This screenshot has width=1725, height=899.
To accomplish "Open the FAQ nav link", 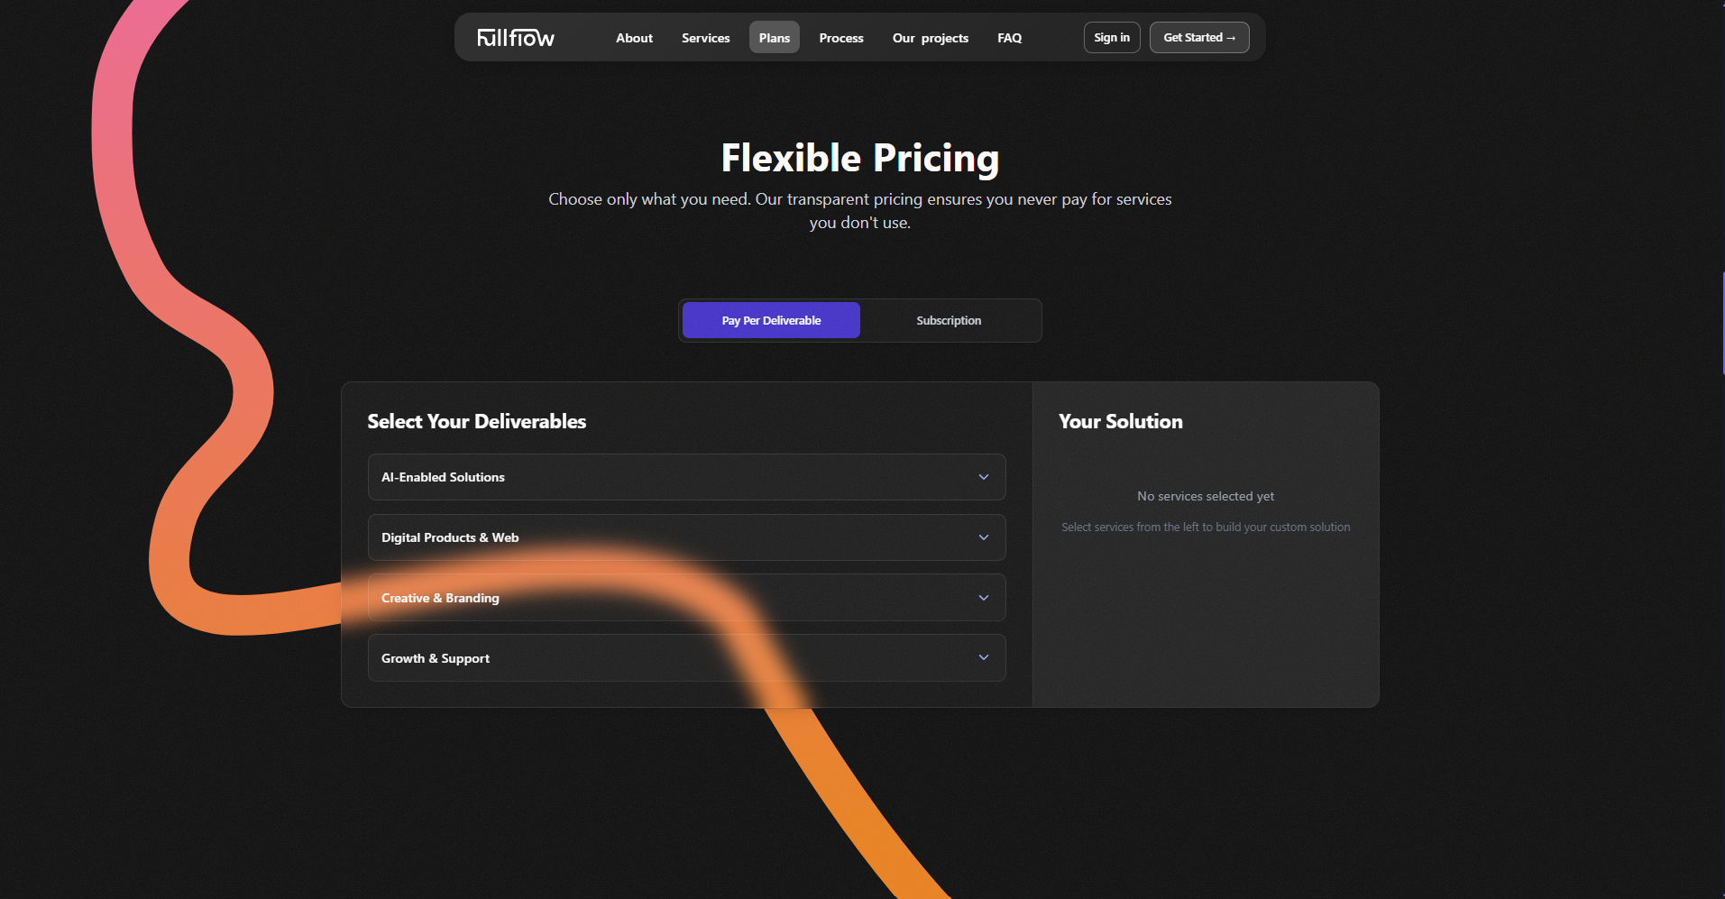I will tap(1009, 38).
